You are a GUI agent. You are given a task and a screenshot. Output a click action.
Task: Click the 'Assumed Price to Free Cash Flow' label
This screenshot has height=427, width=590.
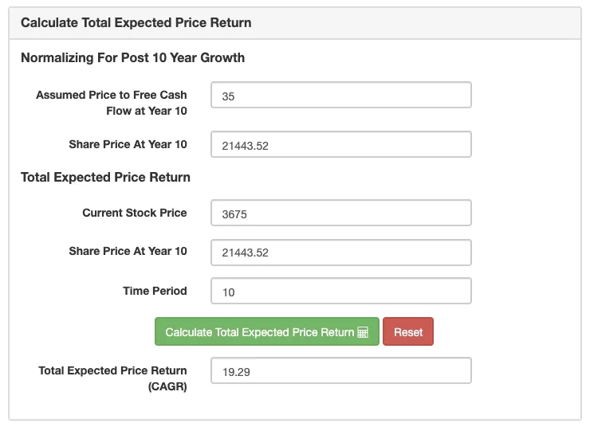click(112, 103)
